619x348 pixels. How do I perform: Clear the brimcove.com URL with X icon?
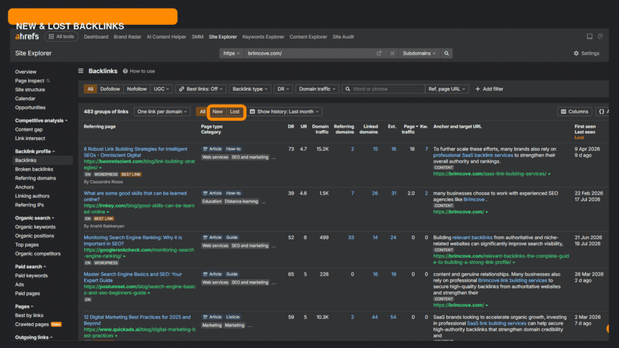[x=392, y=53]
